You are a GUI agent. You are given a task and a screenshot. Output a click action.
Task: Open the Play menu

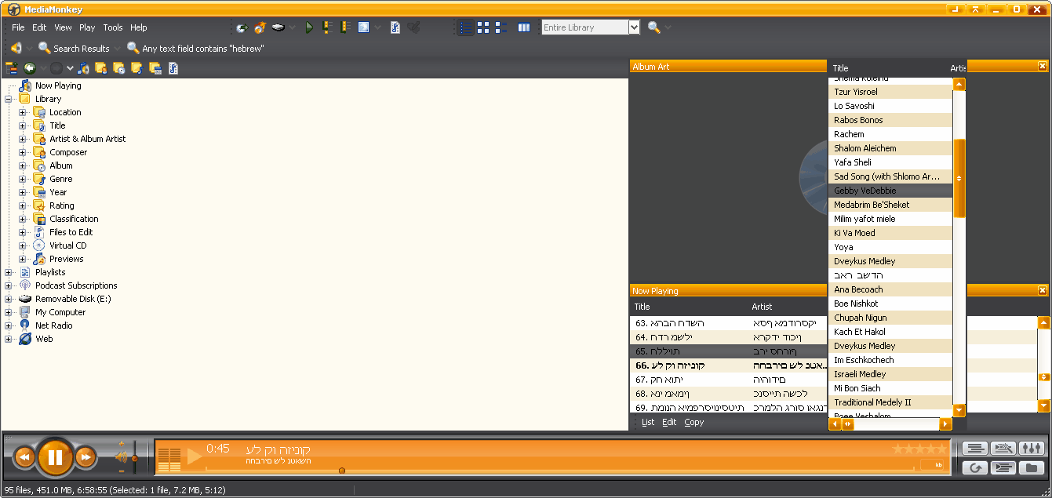point(87,27)
